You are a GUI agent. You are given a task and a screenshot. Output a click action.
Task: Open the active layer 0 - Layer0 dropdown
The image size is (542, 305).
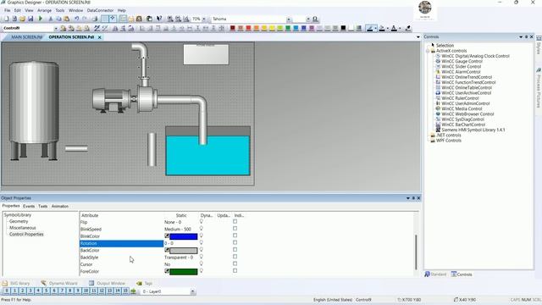(192, 291)
